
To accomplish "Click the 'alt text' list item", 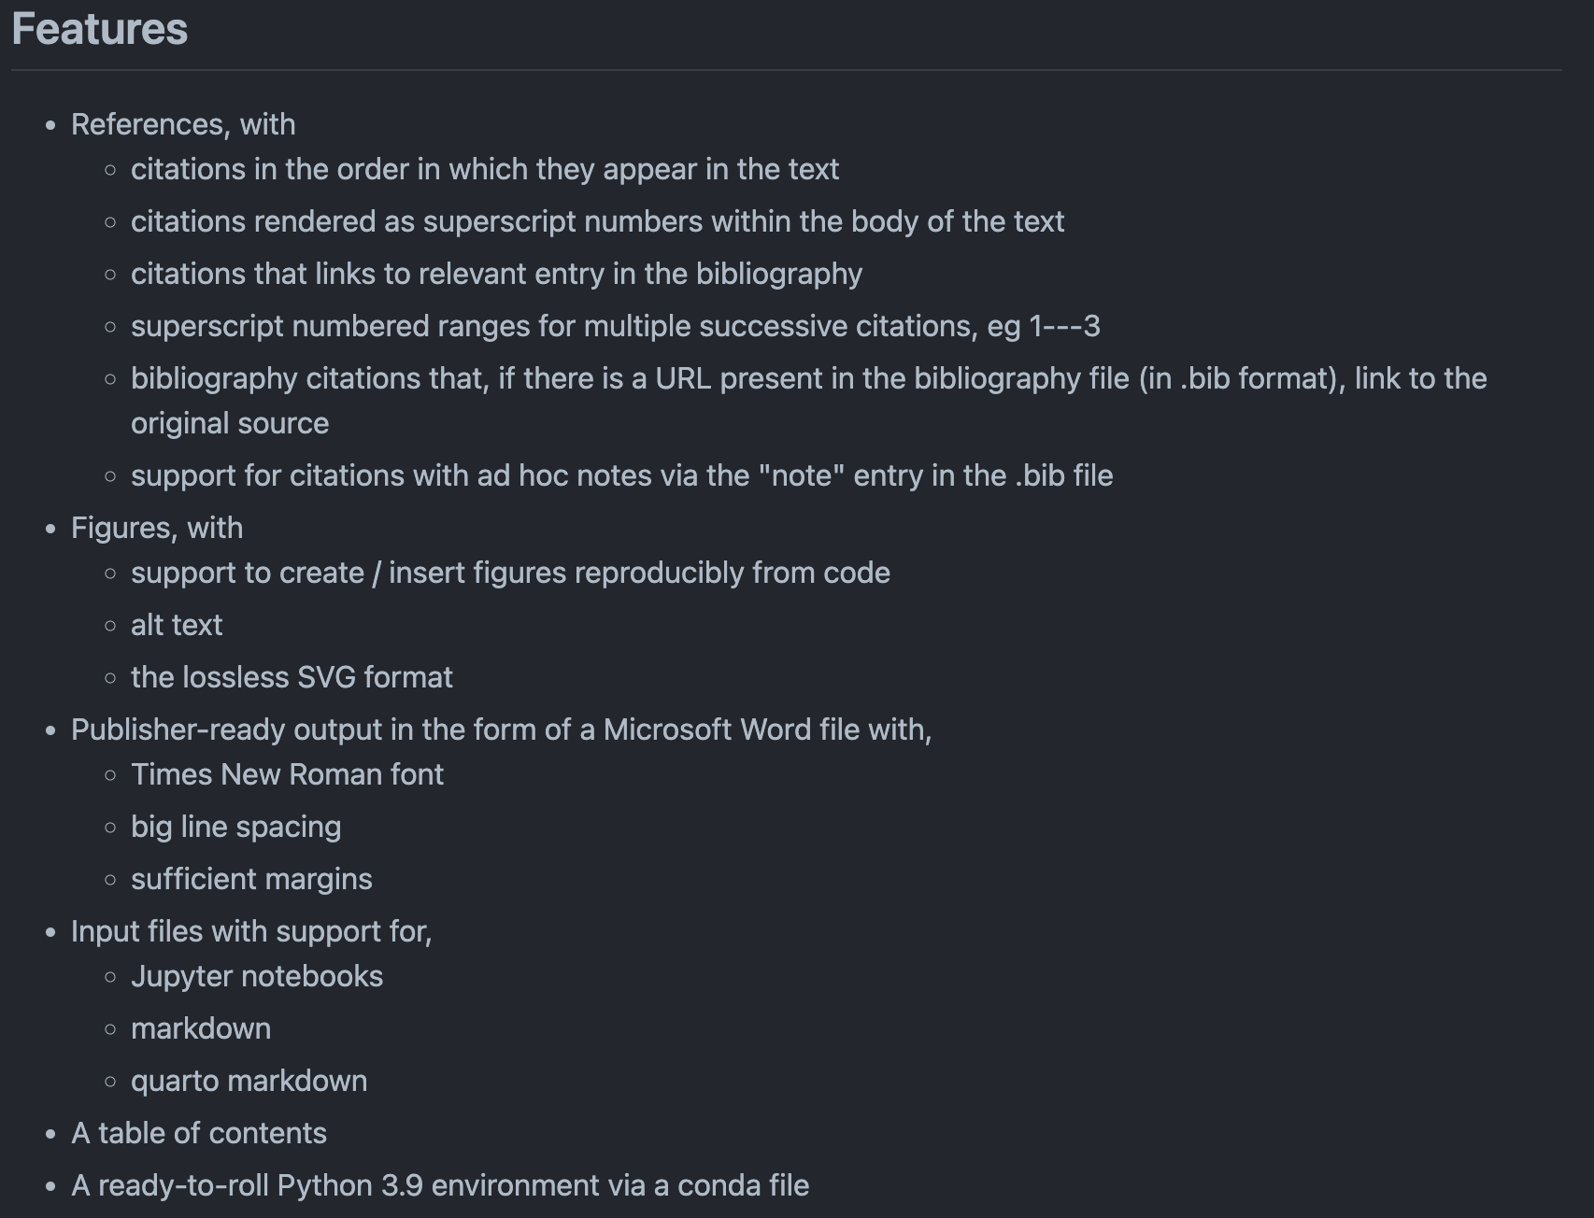I will (177, 625).
